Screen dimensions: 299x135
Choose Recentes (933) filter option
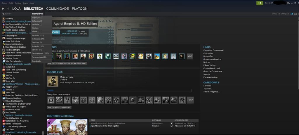point(38,36)
